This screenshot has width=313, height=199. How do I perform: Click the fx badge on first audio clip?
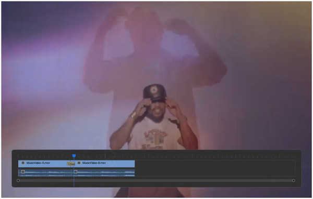tap(23, 171)
